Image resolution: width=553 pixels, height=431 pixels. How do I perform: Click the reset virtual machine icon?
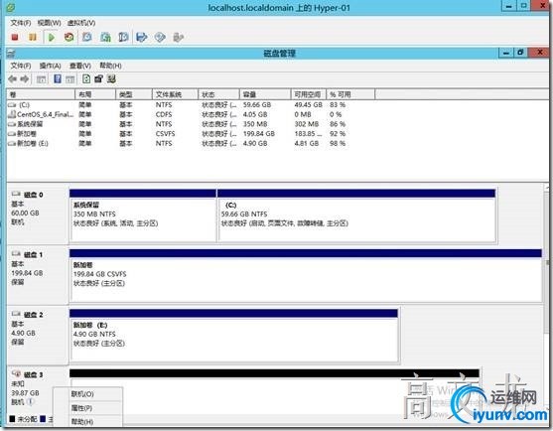coord(69,37)
